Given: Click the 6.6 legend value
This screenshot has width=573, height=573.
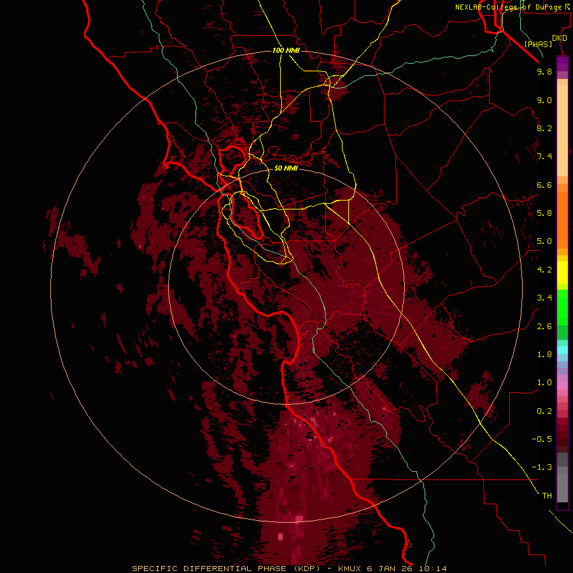Looking at the screenshot, I should 544,185.
